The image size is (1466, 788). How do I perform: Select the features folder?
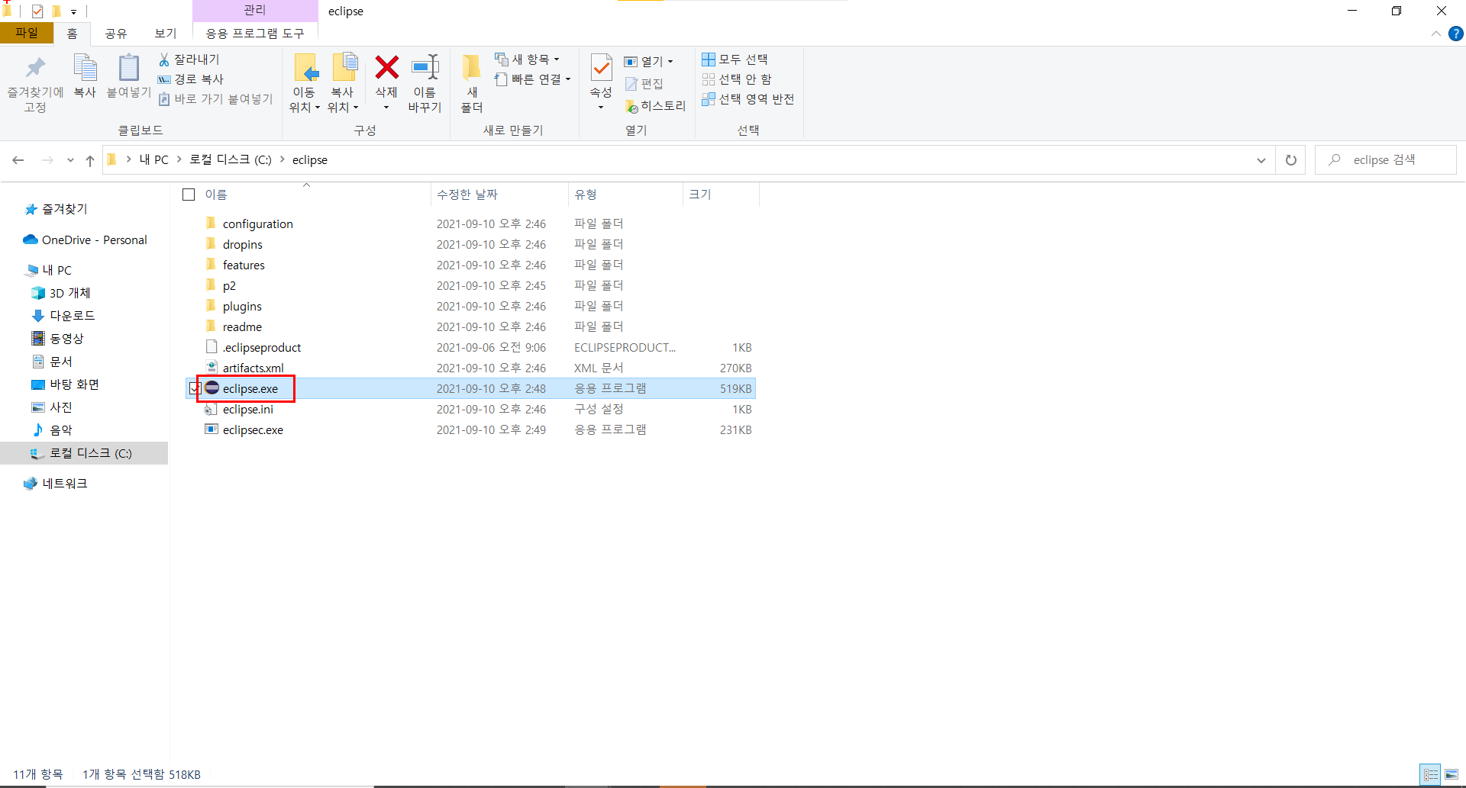[x=470, y=265]
